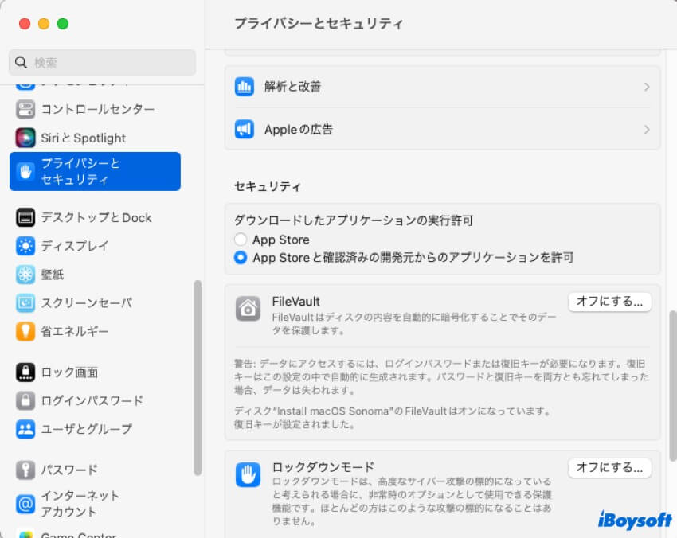The height and width of the screenshot is (538, 677).
Task: Open the ログインパスワード lock icon
Action: [x=25, y=401]
